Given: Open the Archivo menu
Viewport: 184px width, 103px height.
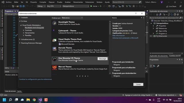Looking at the screenshot, I should pos(9,2).
